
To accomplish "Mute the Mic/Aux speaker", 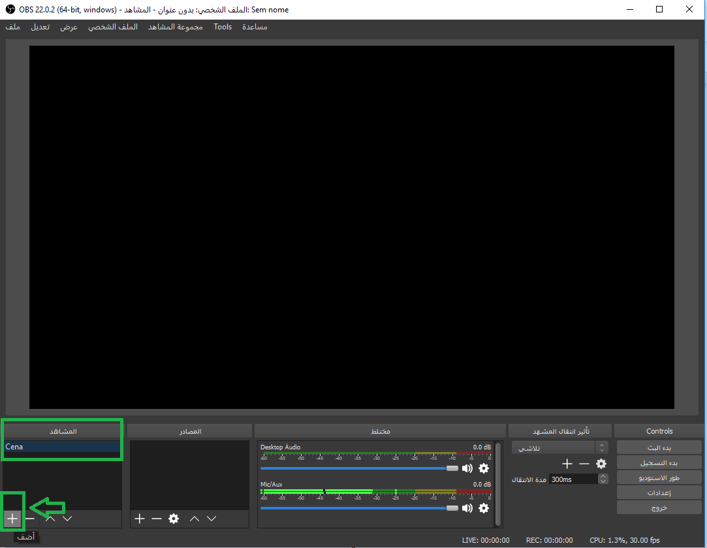I will tap(467, 508).
